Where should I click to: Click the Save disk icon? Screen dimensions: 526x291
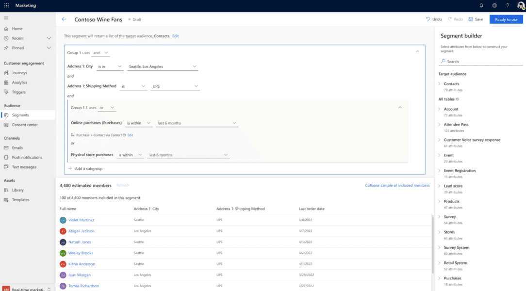pyautogui.click(x=471, y=19)
